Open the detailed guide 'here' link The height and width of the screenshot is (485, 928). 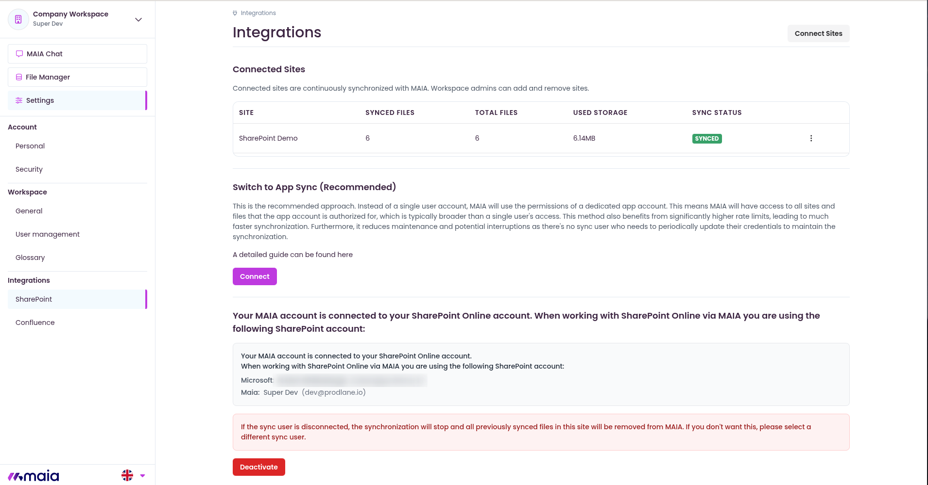[345, 255]
